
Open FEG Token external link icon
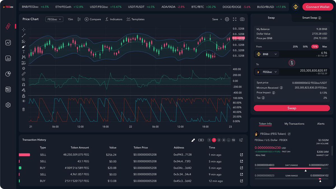point(289,134)
